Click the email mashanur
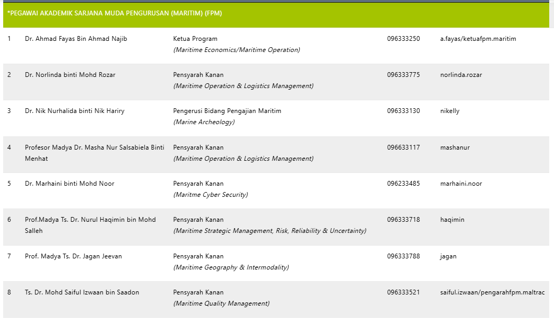This screenshot has width=554, height=321. tap(455, 148)
